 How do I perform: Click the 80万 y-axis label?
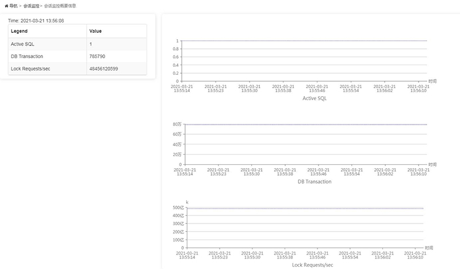177,124
